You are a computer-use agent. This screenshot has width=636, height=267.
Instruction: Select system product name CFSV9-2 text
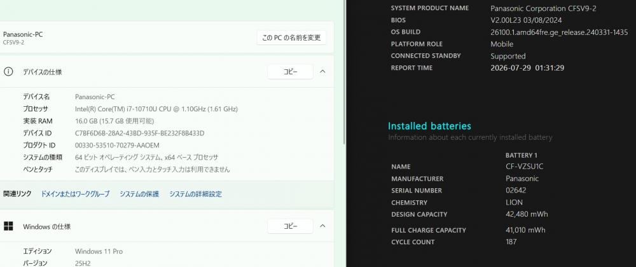[543, 8]
